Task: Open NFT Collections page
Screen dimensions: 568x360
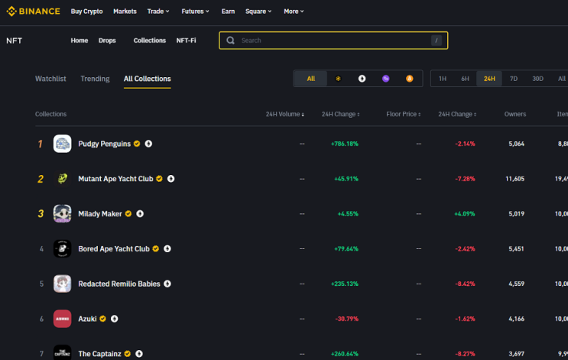Action: [150, 41]
